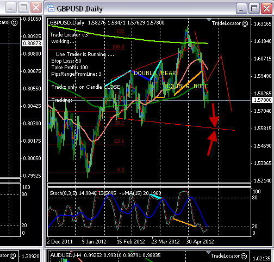
Task: Click the chart shift triangle in AUDUSD chart
Action: point(208,253)
